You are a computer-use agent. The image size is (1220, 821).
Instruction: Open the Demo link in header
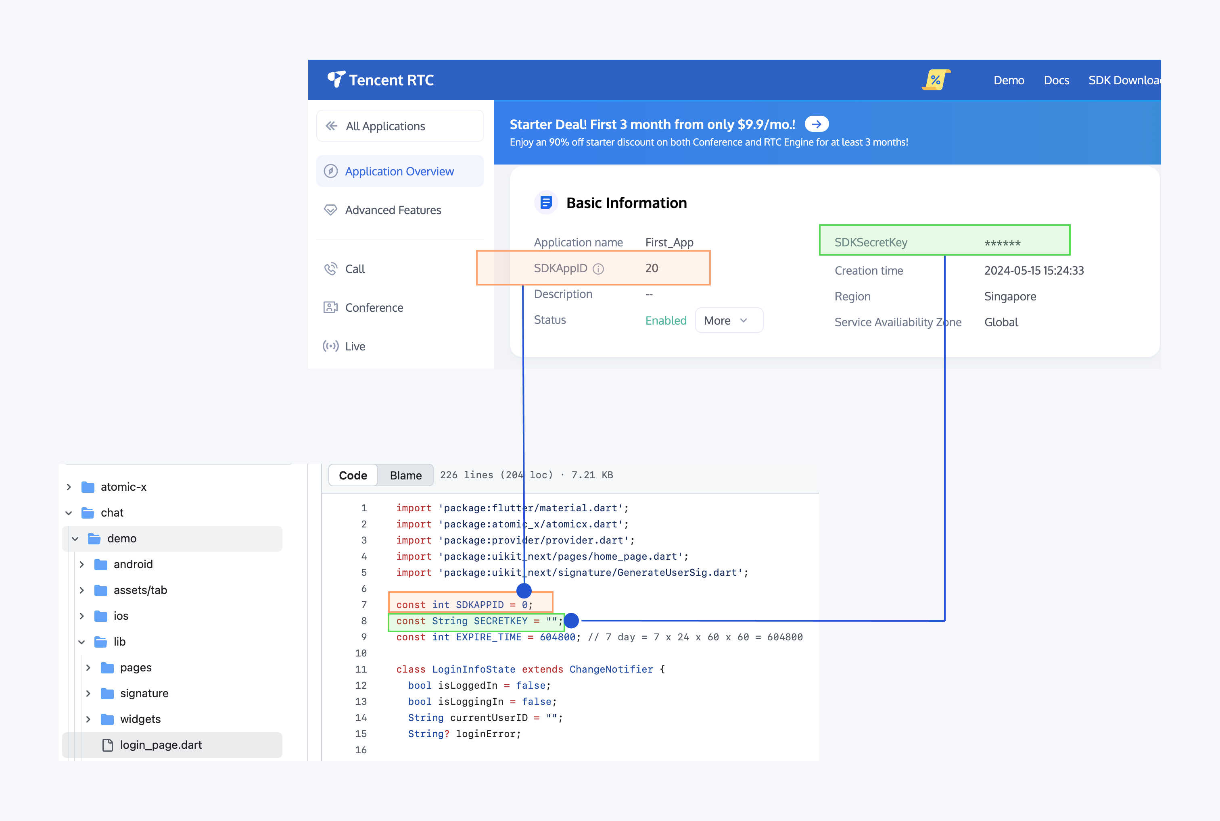pos(1008,80)
